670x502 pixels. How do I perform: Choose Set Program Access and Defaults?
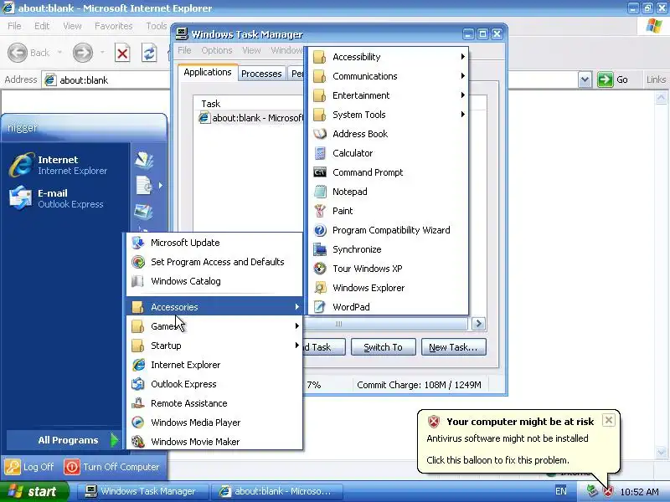coord(214,262)
